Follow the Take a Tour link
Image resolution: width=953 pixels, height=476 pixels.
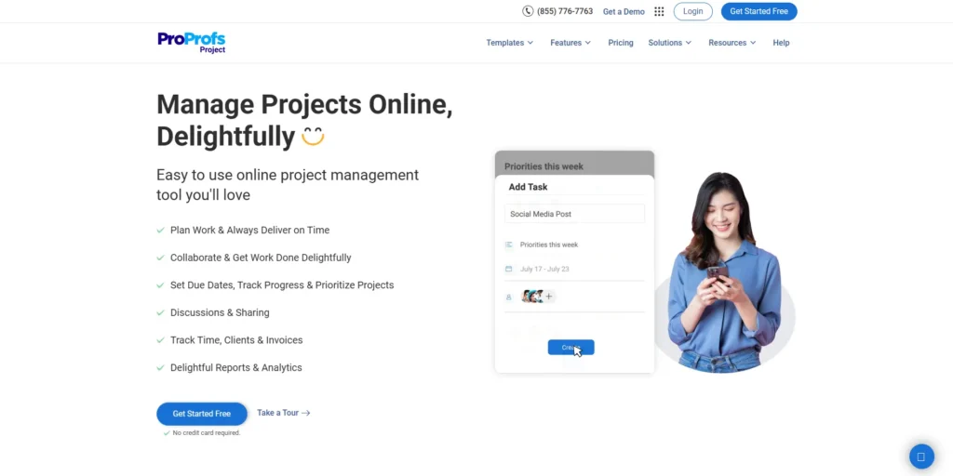pos(283,413)
